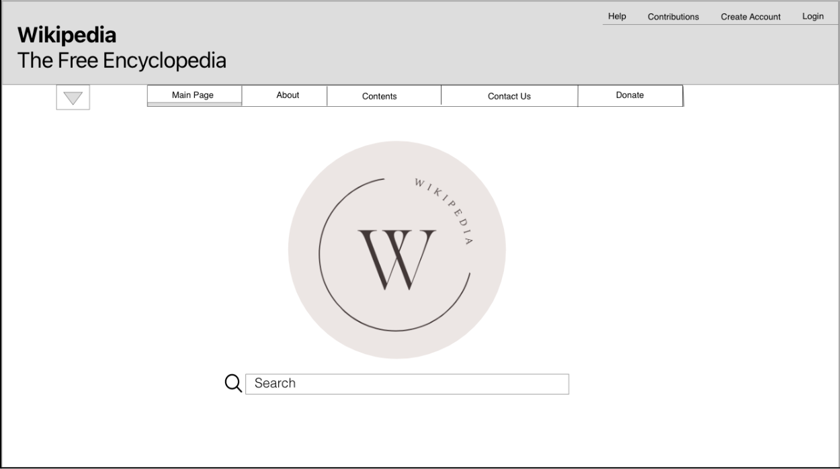This screenshot has height=469, width=840.
Task: View the Contributions link
Action: pyautogui.click(x=673, y=17)
